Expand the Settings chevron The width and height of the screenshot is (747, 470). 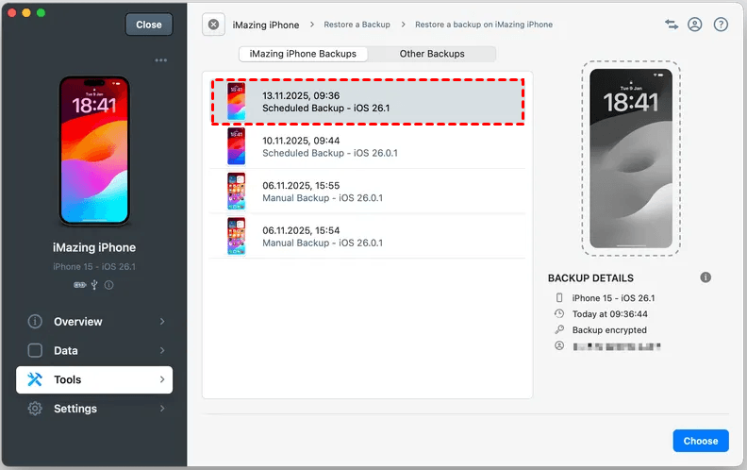click(162, 409)
